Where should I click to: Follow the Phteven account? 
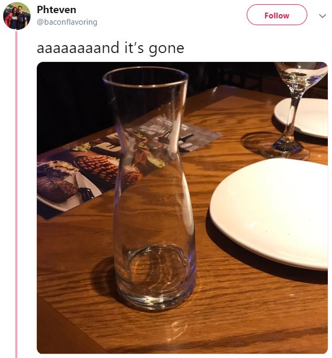pos(277,15)
